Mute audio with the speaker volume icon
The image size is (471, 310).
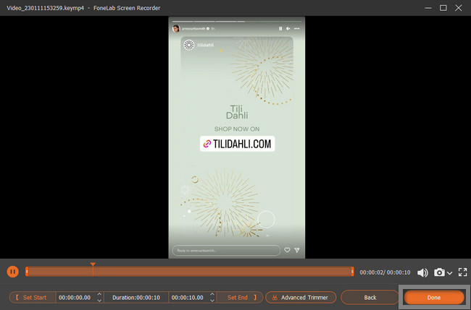point(422,272)
